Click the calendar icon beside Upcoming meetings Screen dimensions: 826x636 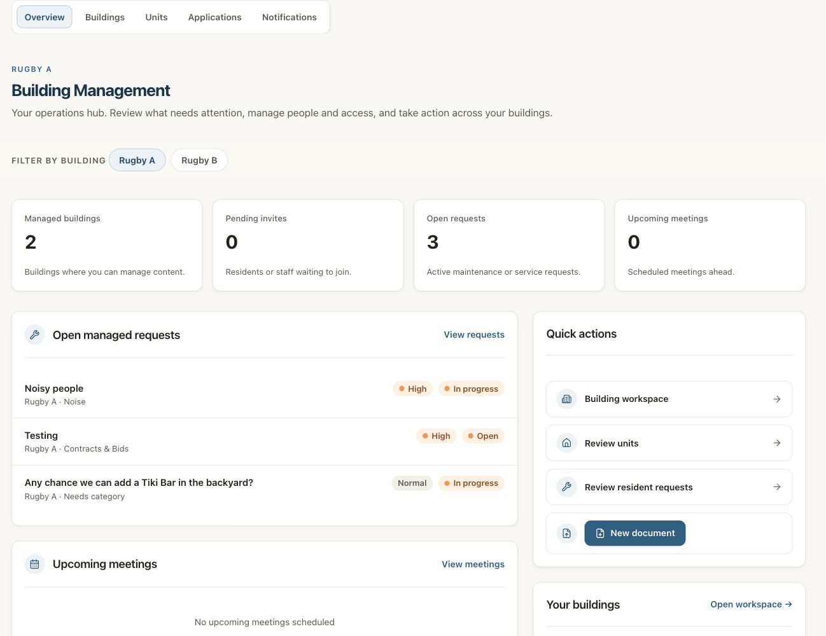click(35, 564)
